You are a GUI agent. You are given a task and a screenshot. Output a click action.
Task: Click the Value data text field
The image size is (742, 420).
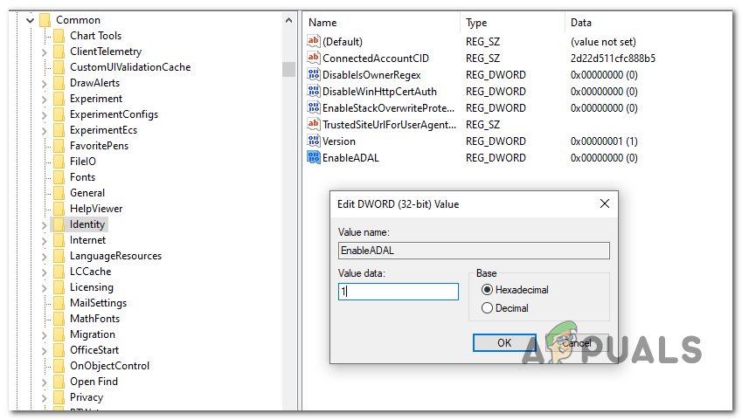click(399, 292)
